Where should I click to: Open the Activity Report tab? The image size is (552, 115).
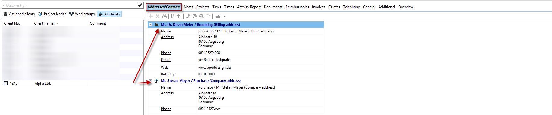click(249, 7)
